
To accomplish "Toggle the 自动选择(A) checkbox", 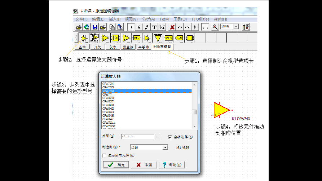I will pos(170,137).
